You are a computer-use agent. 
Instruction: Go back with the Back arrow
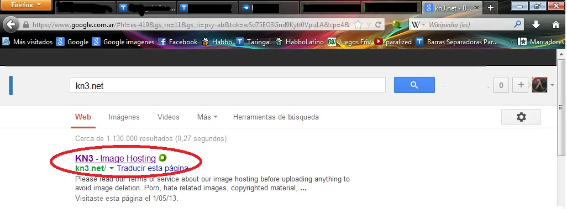point(11,25)
